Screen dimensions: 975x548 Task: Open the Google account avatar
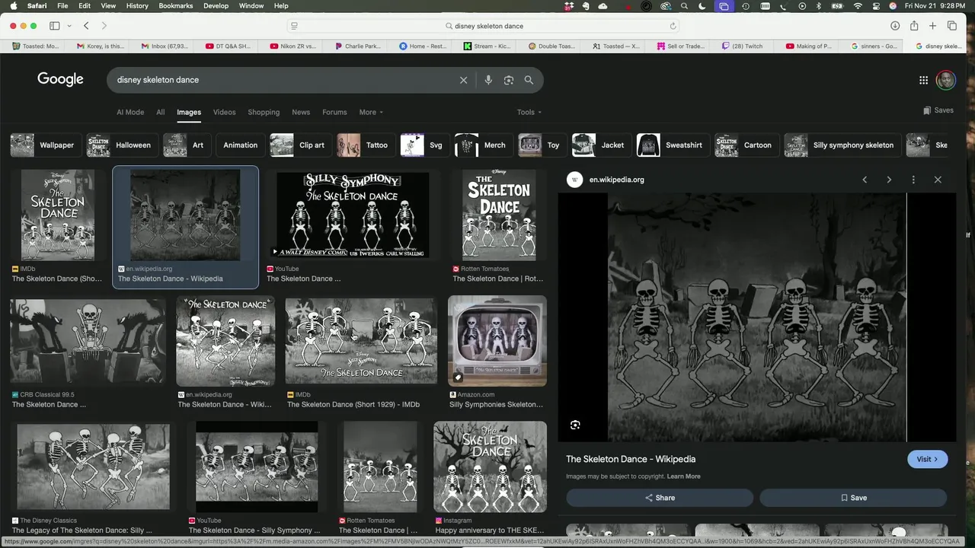pyautogui.click(x=946, y=80)
